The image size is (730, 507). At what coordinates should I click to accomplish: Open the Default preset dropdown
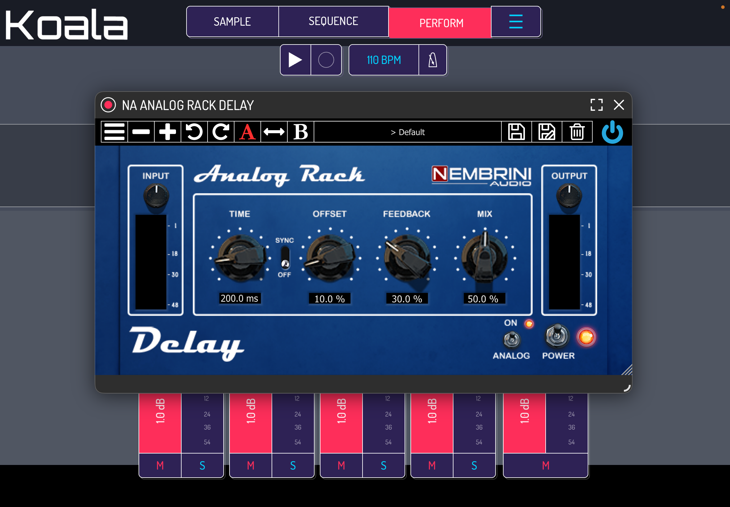coord(408,132)
